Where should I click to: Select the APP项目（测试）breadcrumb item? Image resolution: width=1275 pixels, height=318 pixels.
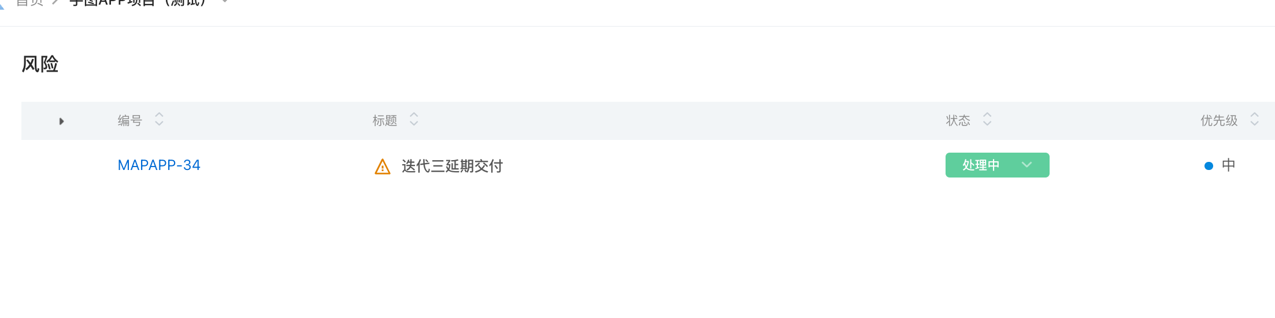(138, 3)
